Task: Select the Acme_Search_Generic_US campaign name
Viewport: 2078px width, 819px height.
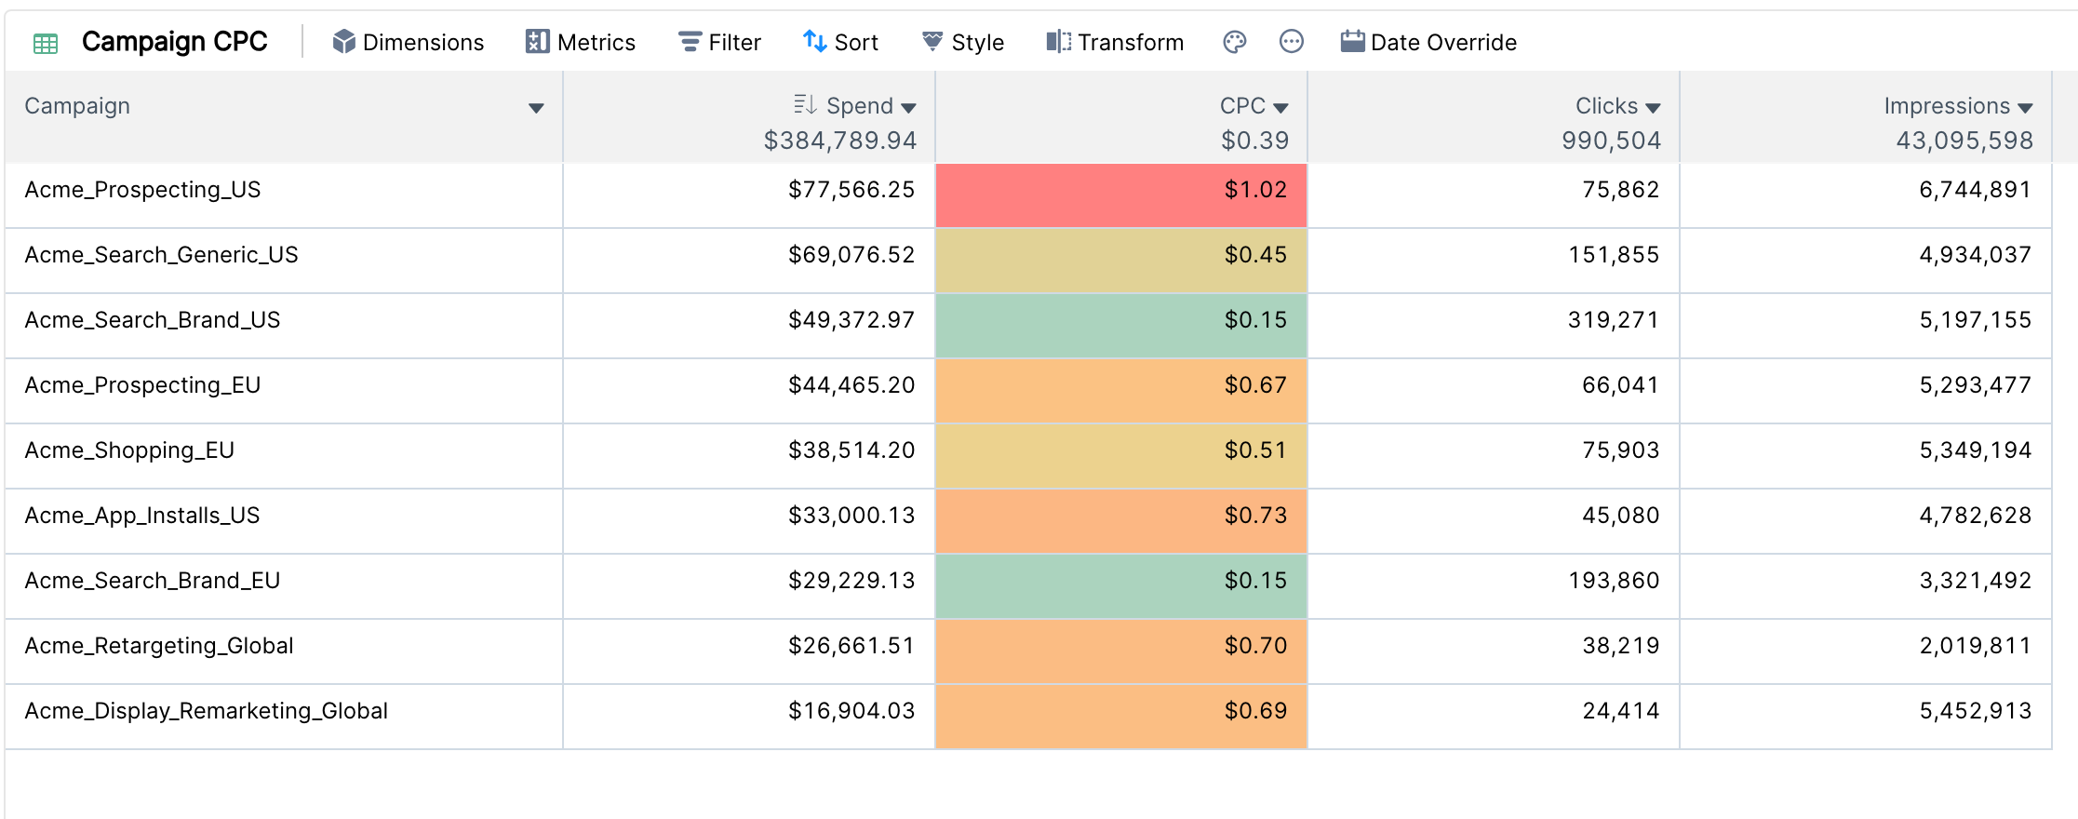Action: pyautogui.click(x=161, y=255)
